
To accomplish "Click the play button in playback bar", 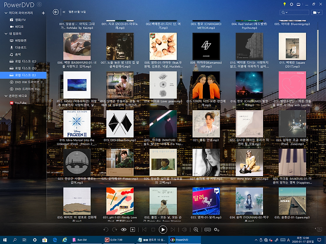I will point(163,230).
